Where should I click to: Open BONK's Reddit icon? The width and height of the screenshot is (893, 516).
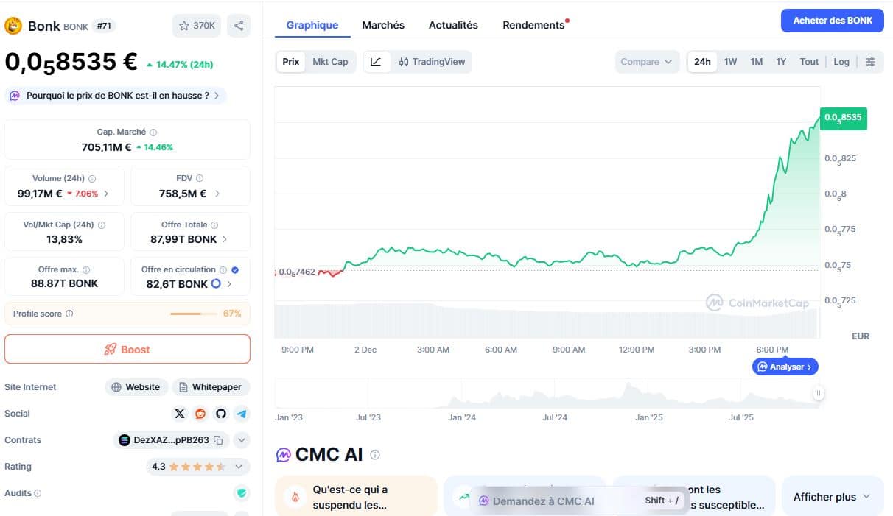click(x=200, y=413)
